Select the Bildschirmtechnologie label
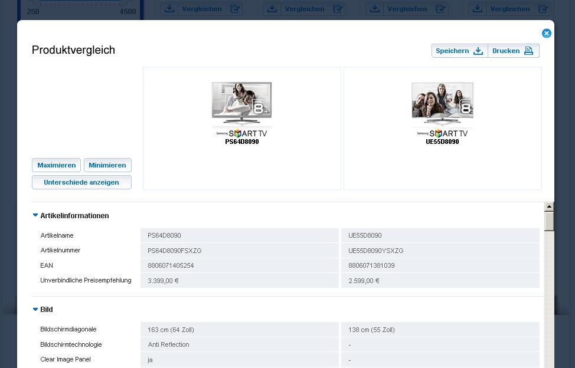This screenshot has height=368, width=575. point(71,344)
